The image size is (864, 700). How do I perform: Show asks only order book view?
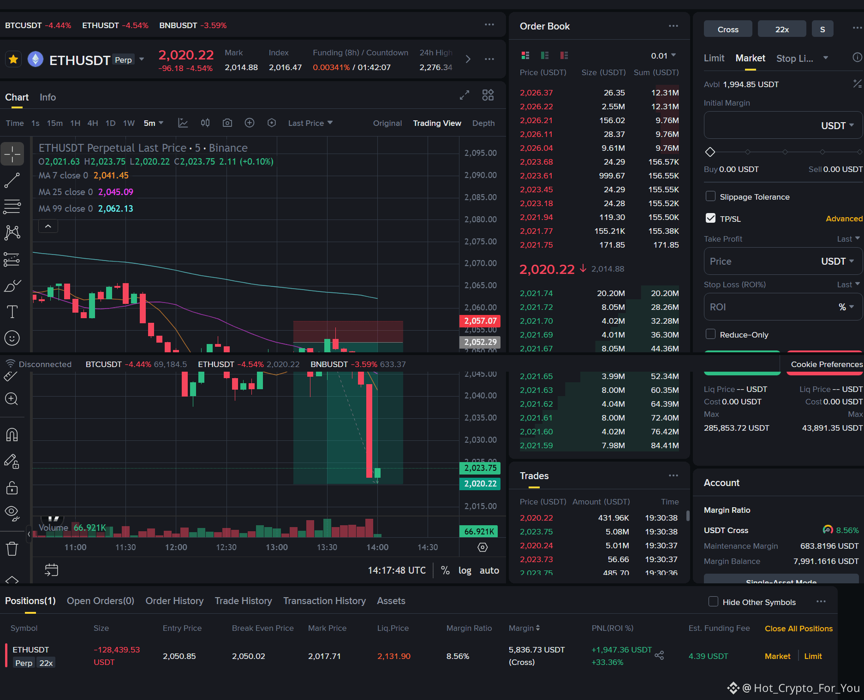pos(564,55)
